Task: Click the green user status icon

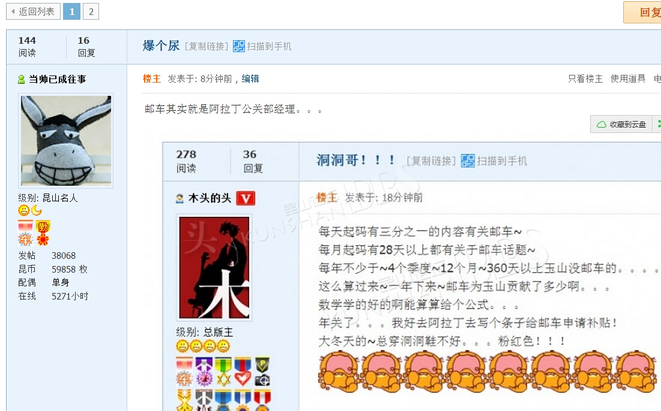Action: [22, 79]
